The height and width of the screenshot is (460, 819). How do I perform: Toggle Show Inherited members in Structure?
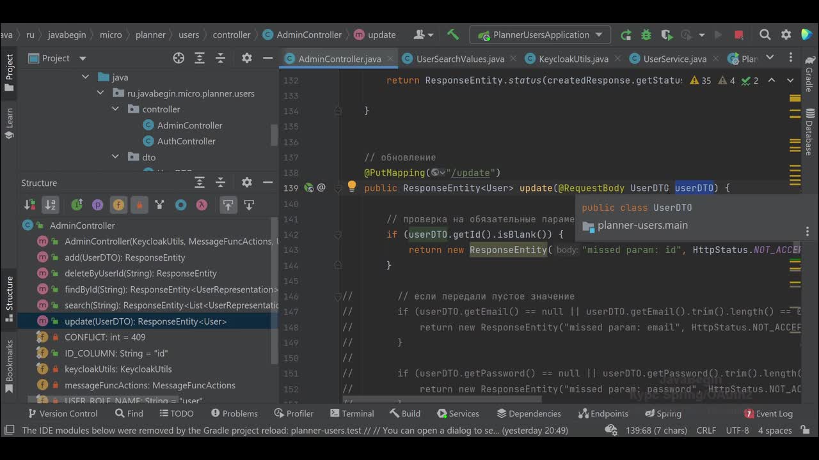coord(77,205)
